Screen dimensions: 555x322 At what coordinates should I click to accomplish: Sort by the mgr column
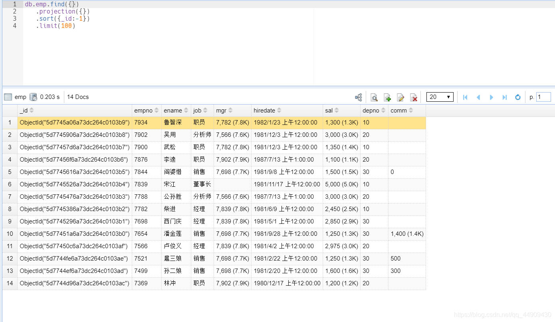pyautogui.click(x=233, y=111)
